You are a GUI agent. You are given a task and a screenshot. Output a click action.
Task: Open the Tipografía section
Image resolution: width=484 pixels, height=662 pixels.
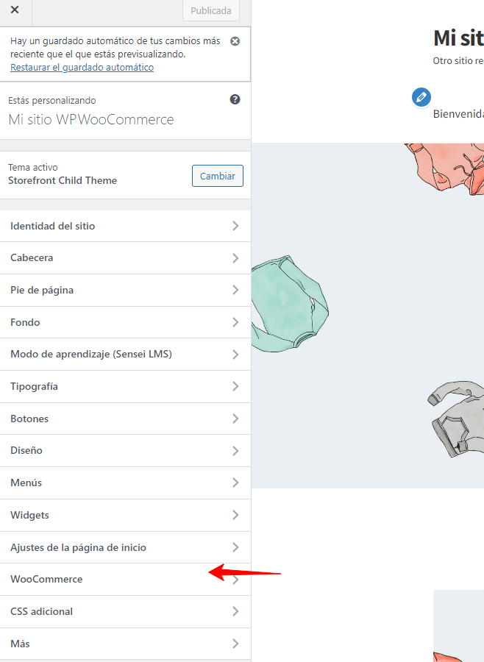pyautogui.click(x=126, y=386)
